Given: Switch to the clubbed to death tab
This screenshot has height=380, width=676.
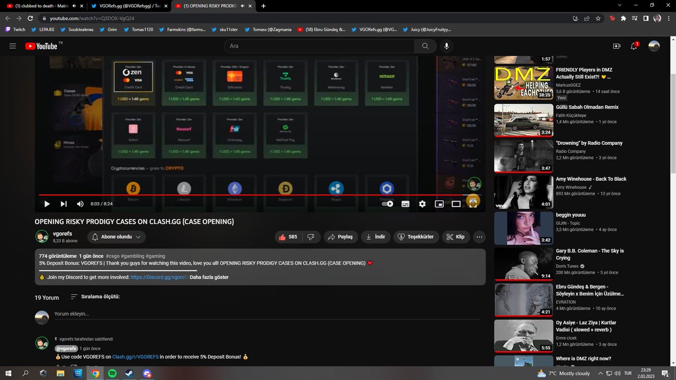Looking at the screenshot, I should [43, 6].
